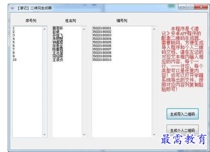Screen dimensions: 210x152
Task: Click down arrow of 序号列 scrollbar
Action: (45, 135)
